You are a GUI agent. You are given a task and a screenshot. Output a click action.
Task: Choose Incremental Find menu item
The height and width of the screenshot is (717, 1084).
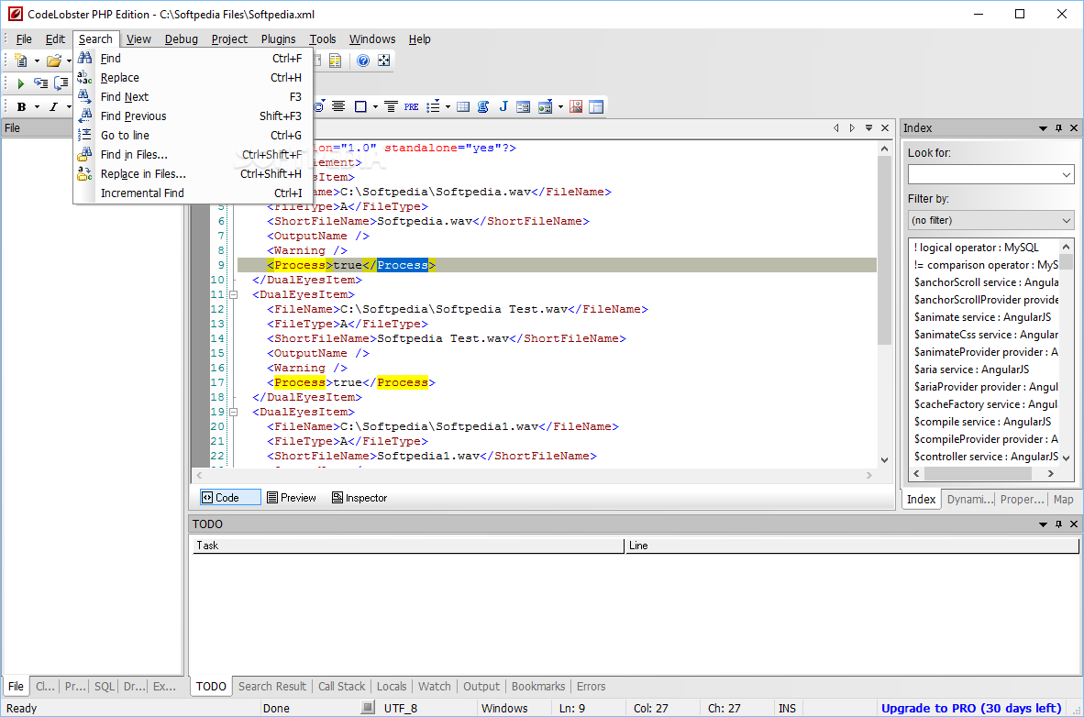193,193
